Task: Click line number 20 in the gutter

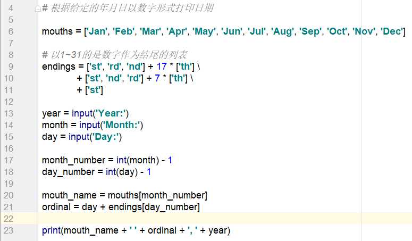Action: tap(9, 196)
